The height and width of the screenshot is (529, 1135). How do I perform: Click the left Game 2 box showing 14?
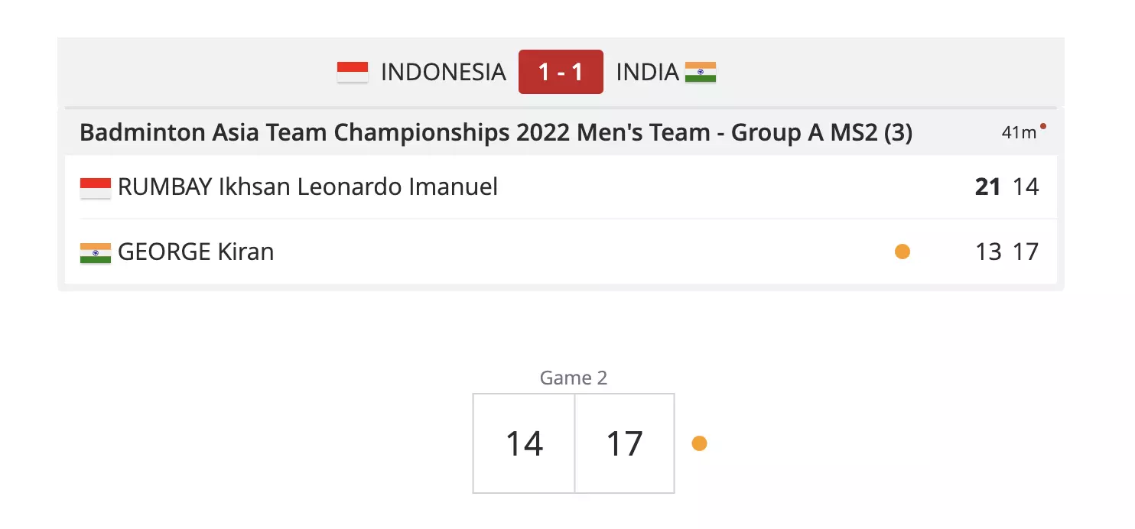pos(524,443)
